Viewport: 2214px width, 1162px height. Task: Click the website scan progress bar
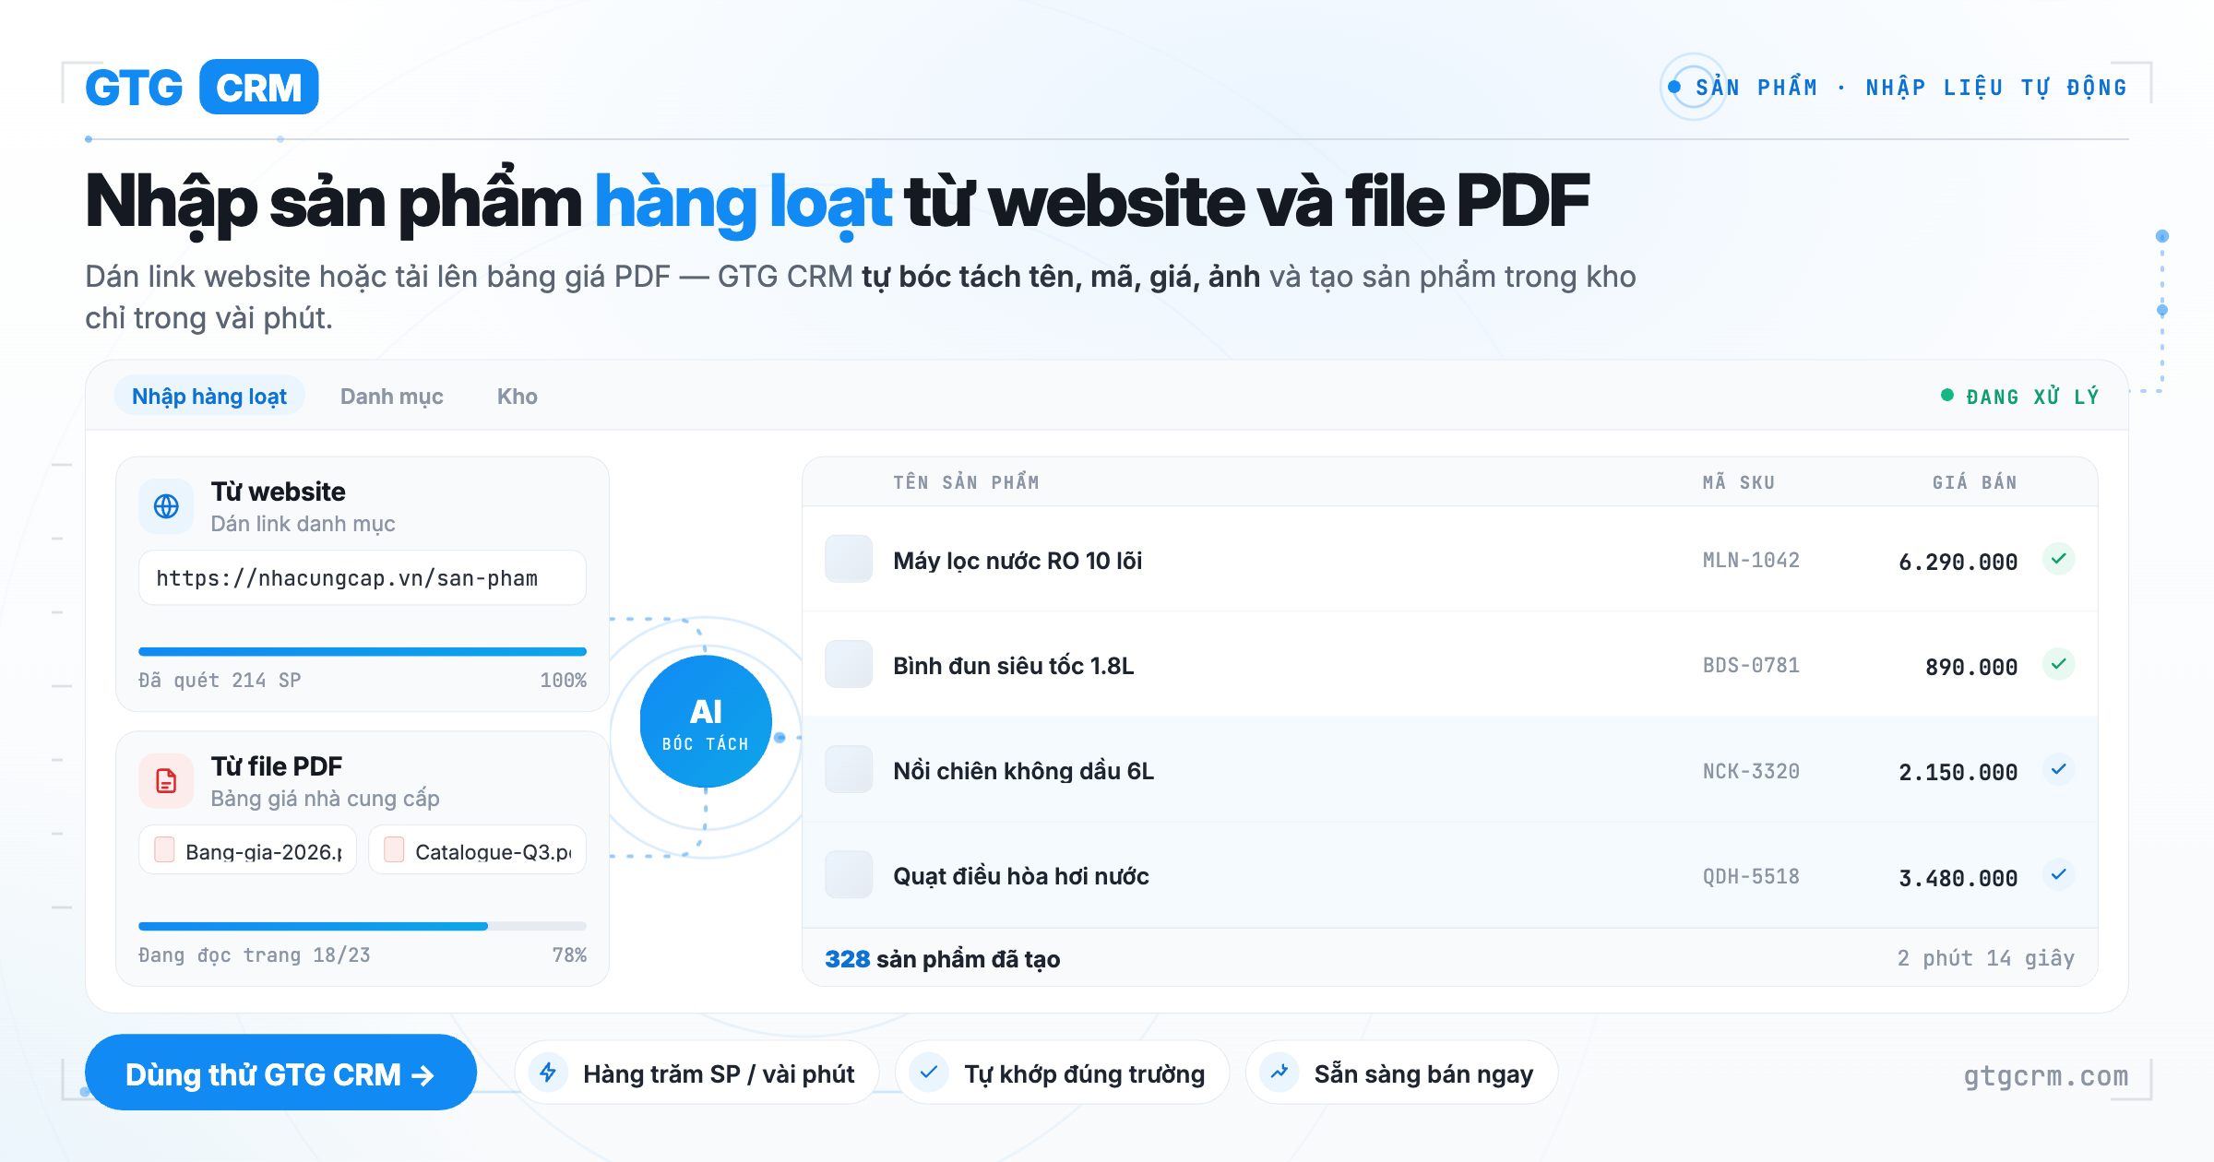[x=363, y=652]
